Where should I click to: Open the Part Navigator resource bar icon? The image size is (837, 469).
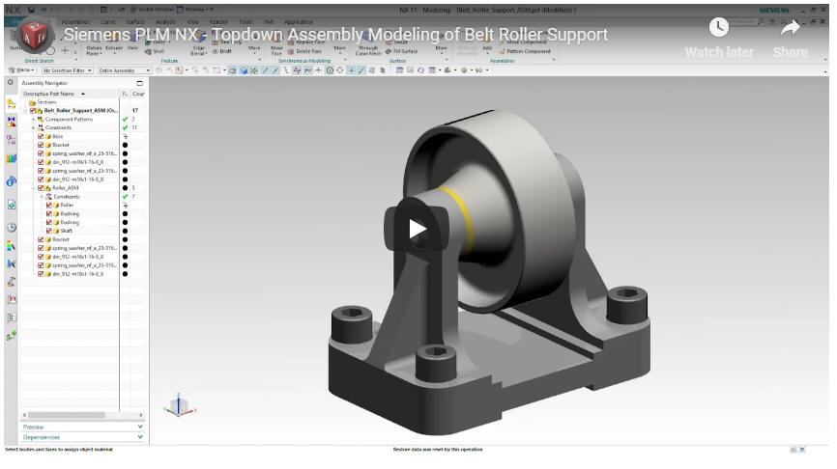[x=12, y=140]
